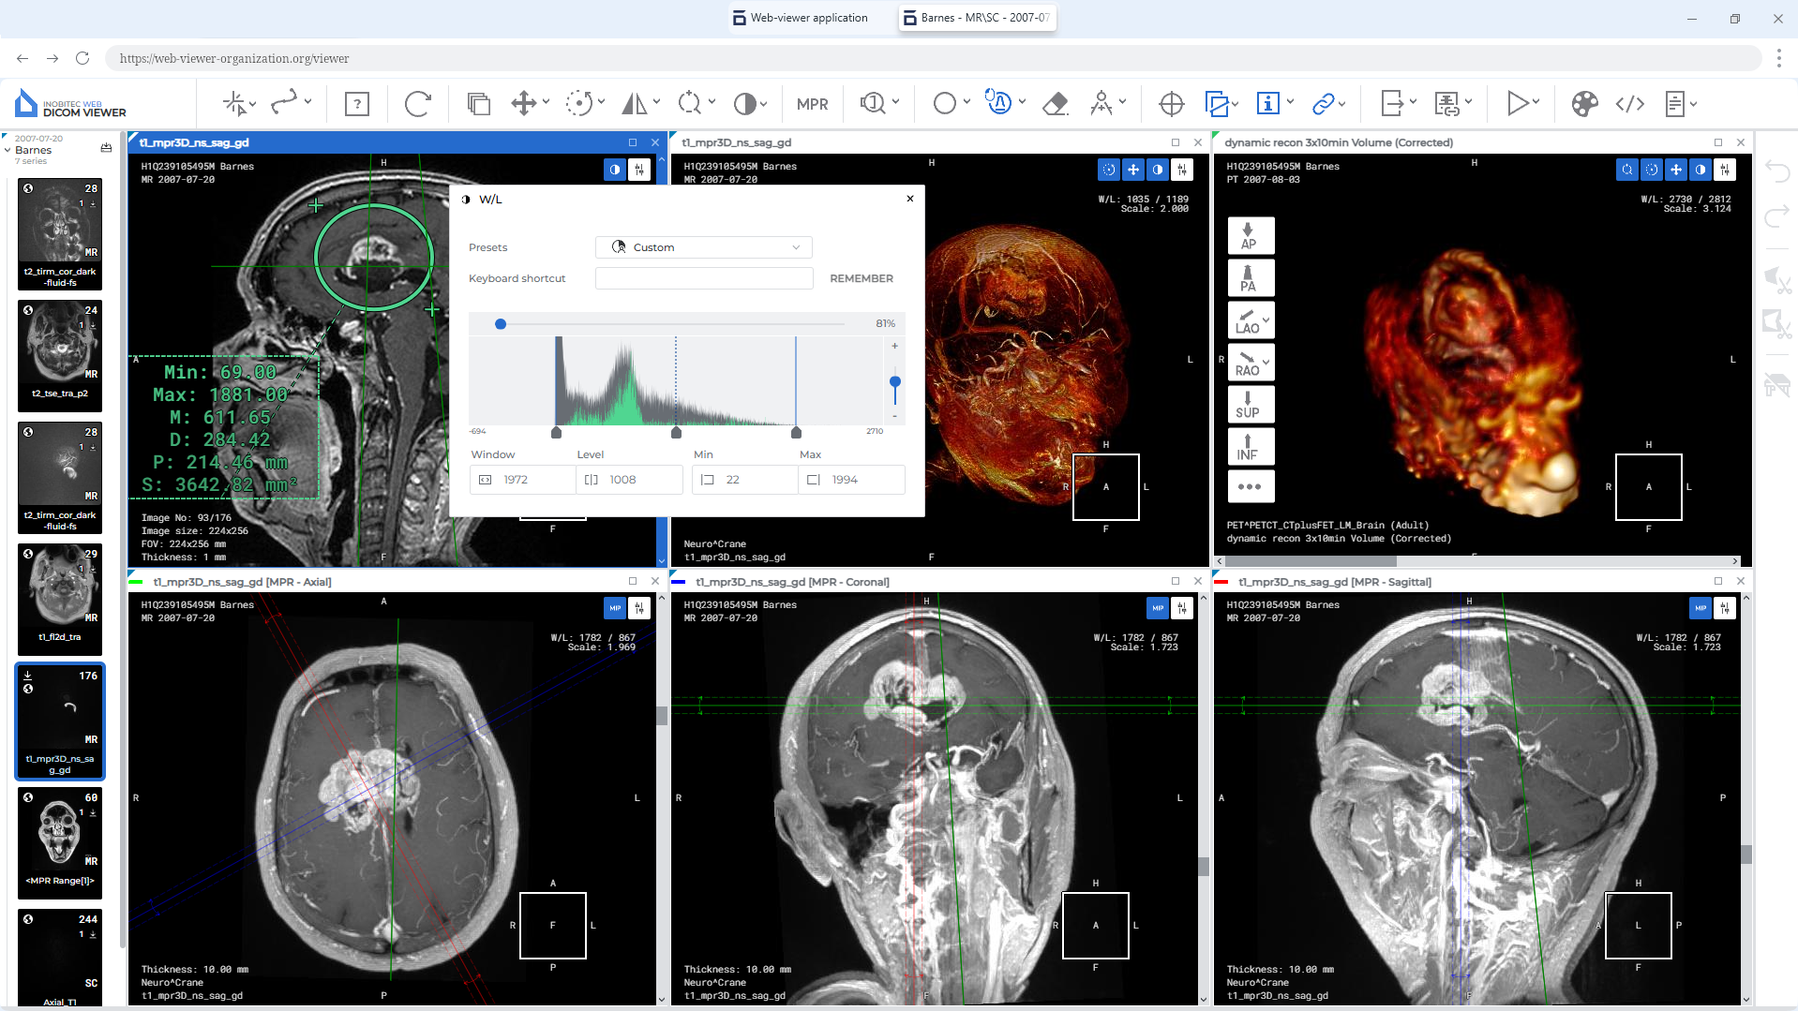Click the SUP orientation button in the PET panel

tap(1251, 404)
